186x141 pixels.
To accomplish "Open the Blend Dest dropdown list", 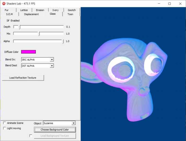I will coord(52,66).
